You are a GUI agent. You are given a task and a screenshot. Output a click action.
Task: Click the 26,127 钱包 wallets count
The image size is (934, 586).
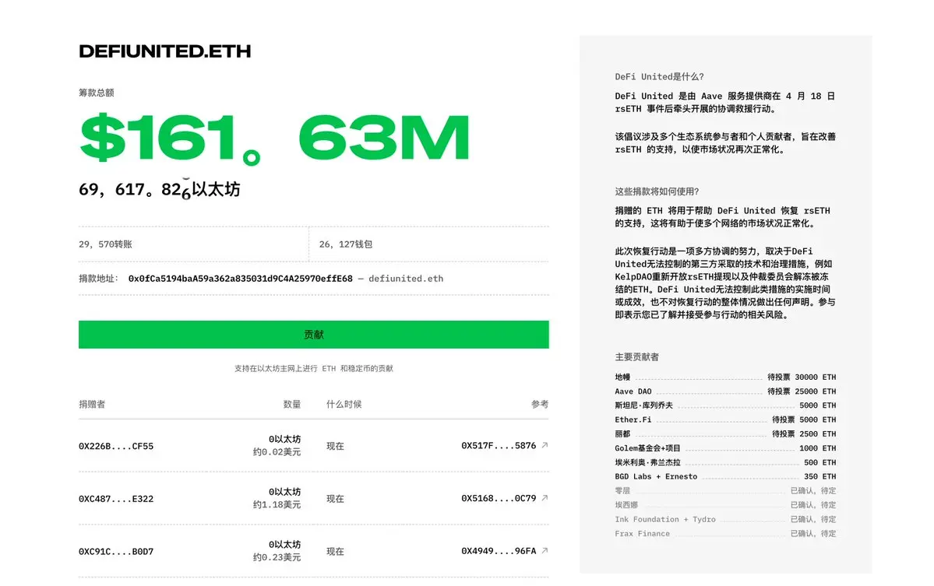pyautogui.click(x=346, y=244)
